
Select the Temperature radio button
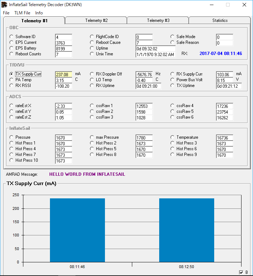172,137
